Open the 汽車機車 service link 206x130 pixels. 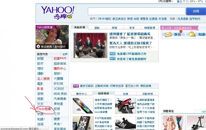click(x=60, y=99)
